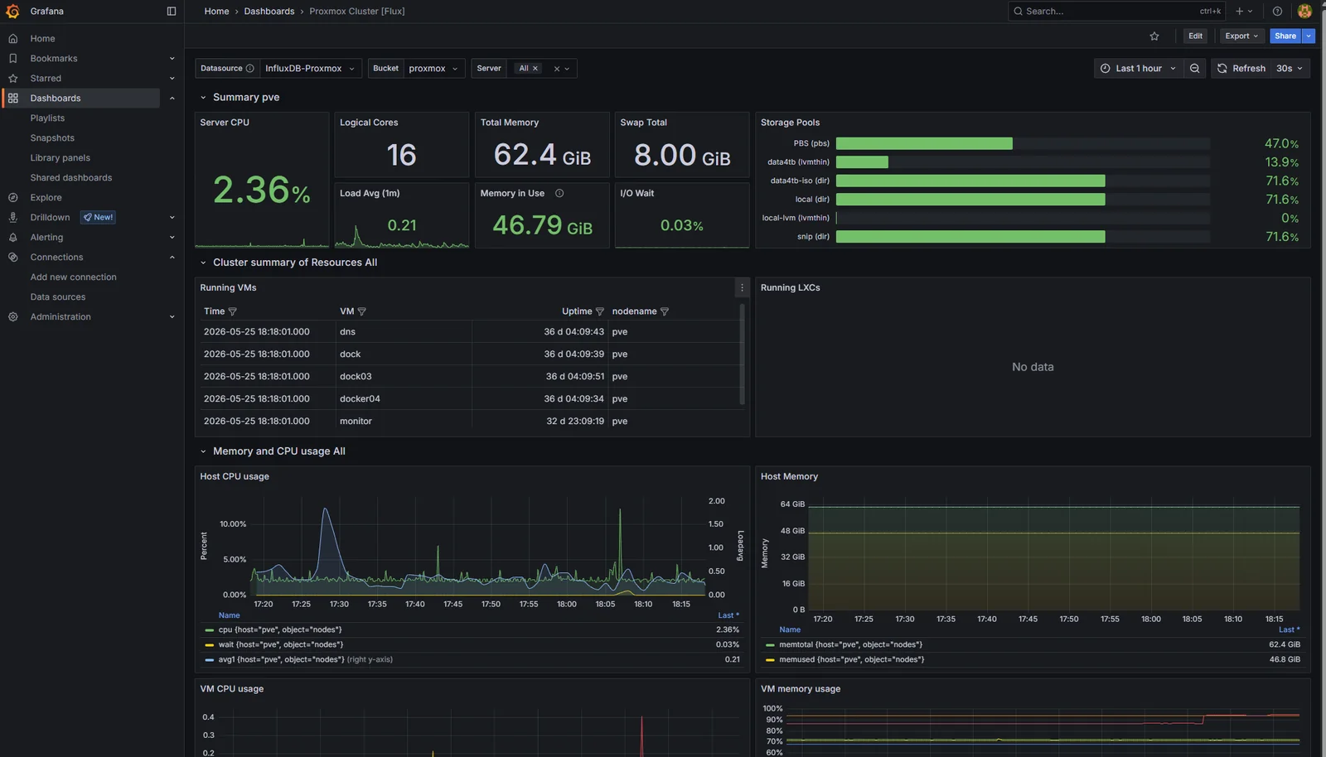Click the Drilldown icon in sidebar
1326x757 pixels.
(x=12, y=218)
